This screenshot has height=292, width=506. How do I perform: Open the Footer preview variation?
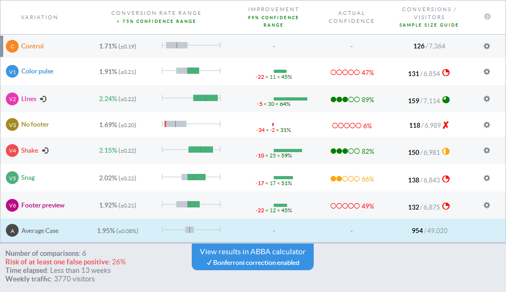(x=43, y=205)
